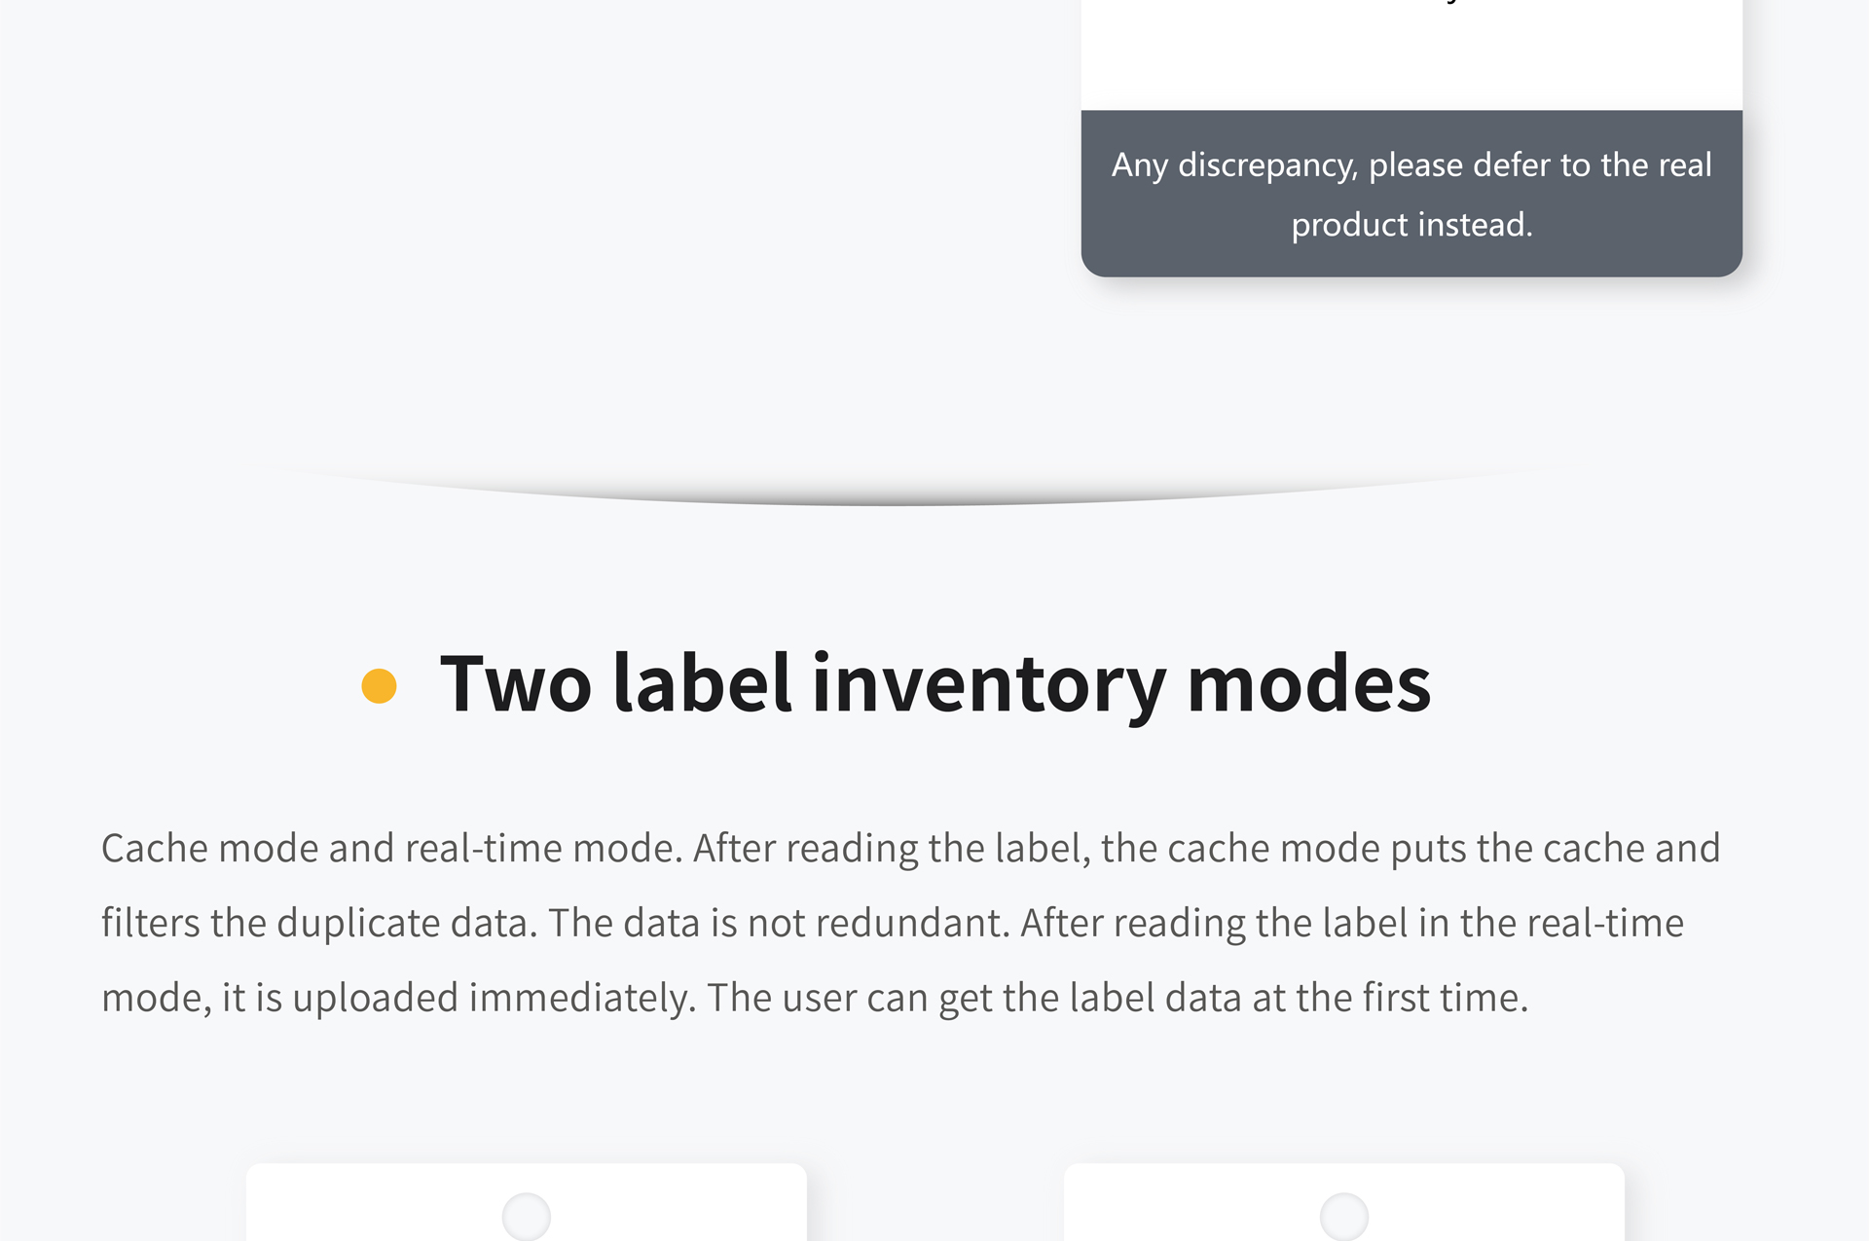The height and width of the screenshot is (1241, 1869).
Task: Open the right white card below the paragraph
Action: point(1344,1202)
